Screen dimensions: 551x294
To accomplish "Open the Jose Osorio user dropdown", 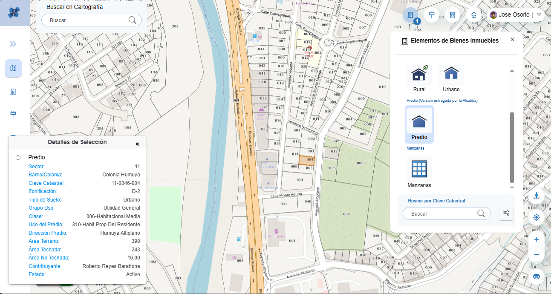I will point(539,14).
